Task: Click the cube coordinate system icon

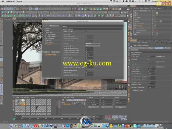Action: pos(15,9)
